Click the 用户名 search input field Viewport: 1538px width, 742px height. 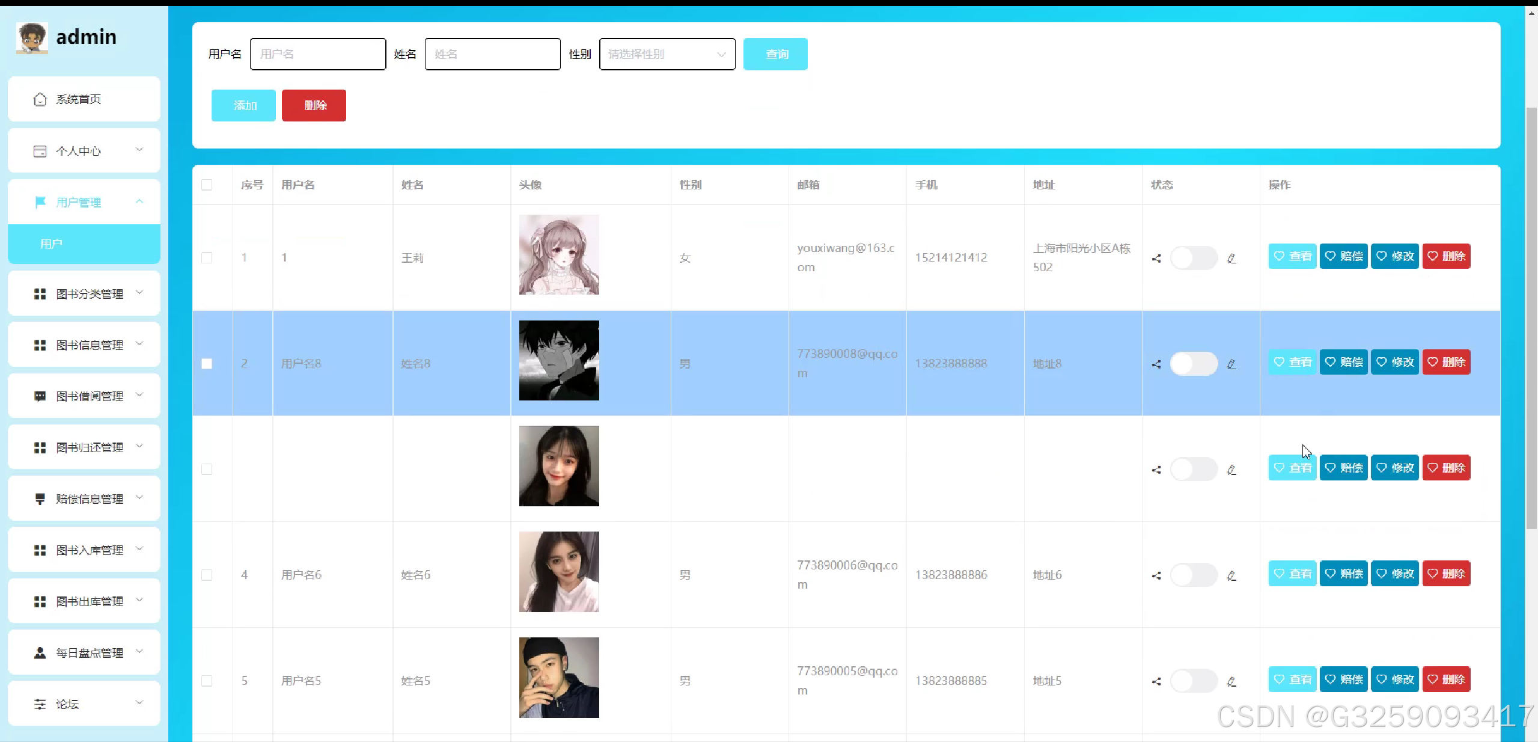317,54
